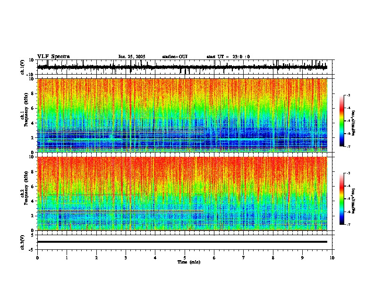The width and height of the screenshot is (374, 289).
Task: Click the date text "Jan. 25, 2025"
Action: point(132,57)
